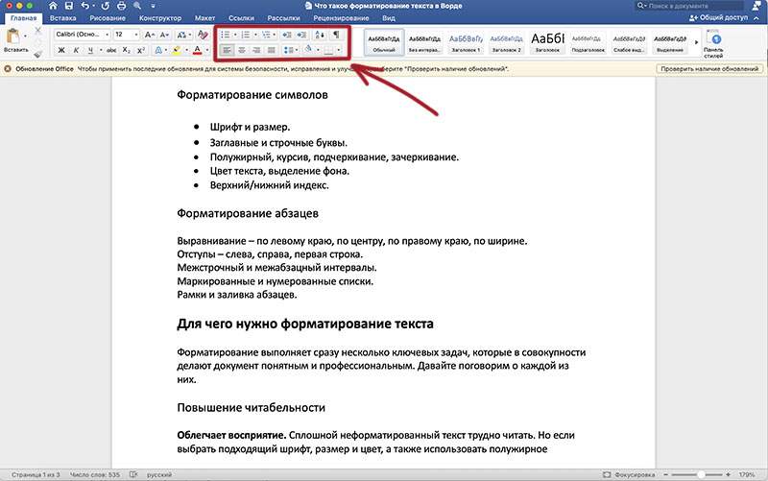Expand numbered list options arrow

click(x=255, y=35)
